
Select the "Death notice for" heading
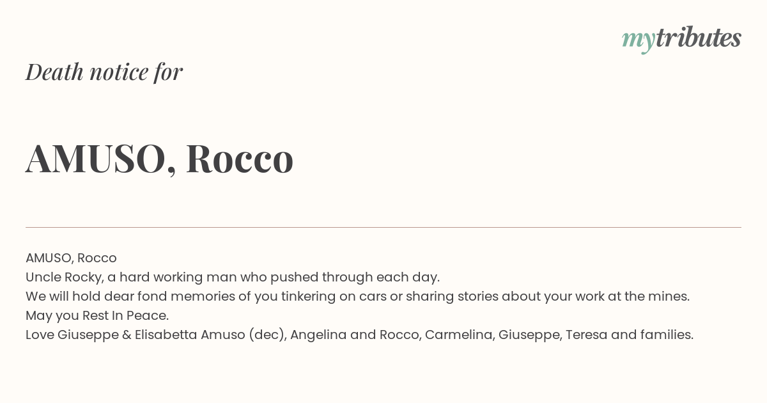pyautogui.click(x=104, y=72)
